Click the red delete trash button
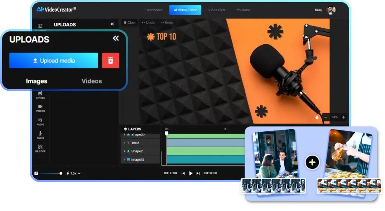Image resolution: width=385 pixels, height=211 pixels. pos(110,60)
